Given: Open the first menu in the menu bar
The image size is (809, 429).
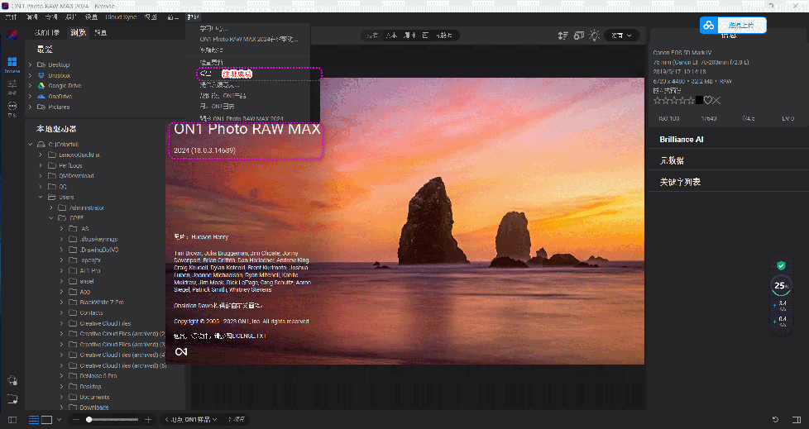Looking at the screenshot, I should pyautogui.click(x=11, y=17).
